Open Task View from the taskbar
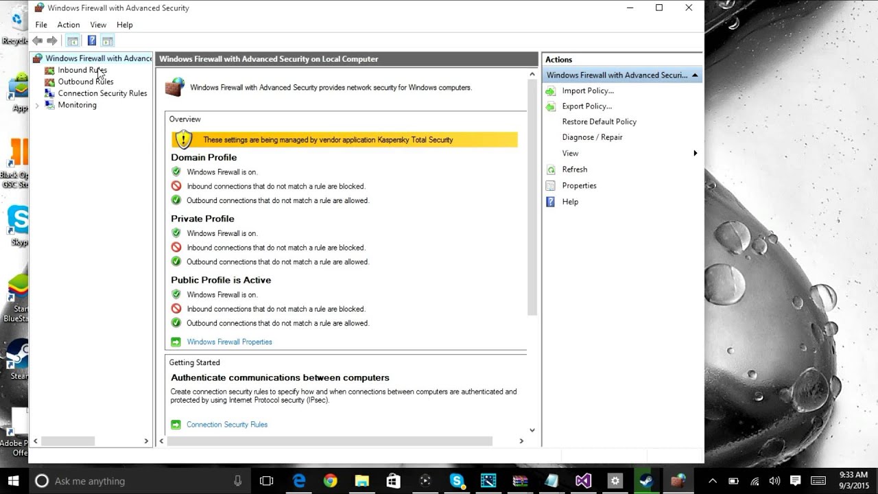The height and width of the screenshot is (494, 878). 267,481
